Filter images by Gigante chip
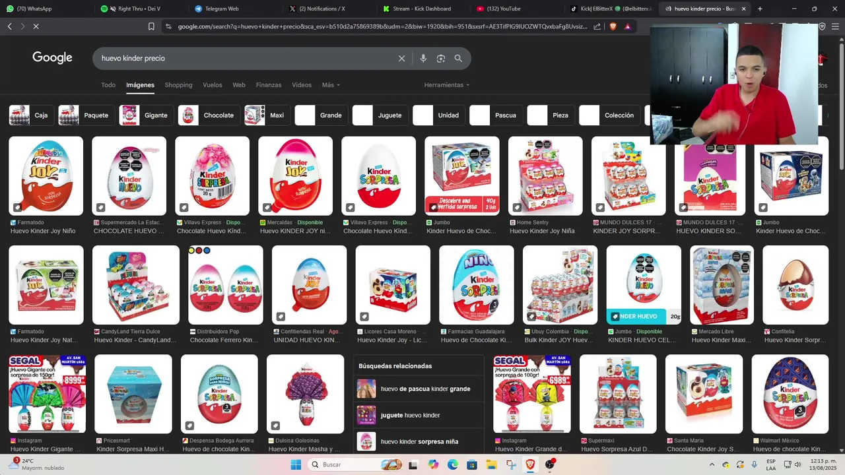 147,115
